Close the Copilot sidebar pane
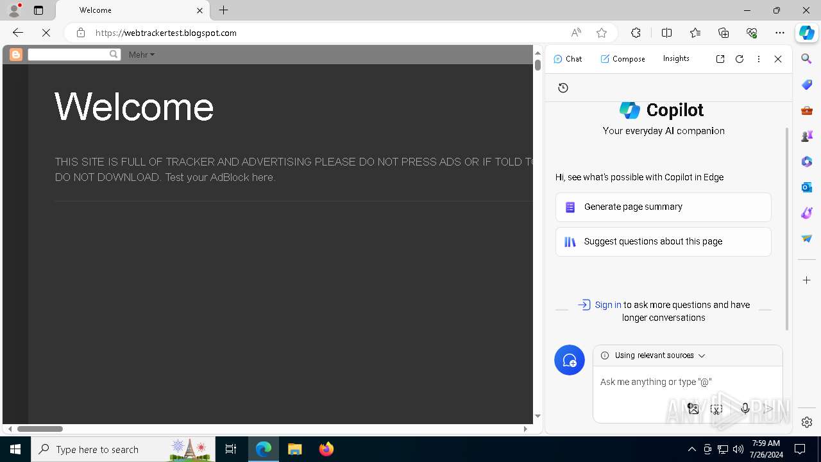 [778, 59]
